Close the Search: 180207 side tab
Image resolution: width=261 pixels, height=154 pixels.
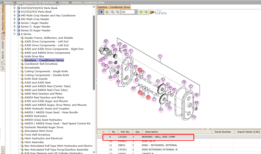pos(3,38)
